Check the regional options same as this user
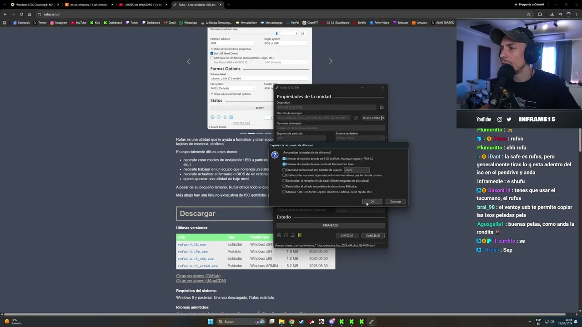The width and height of the screenshot is (582, 327). [x=284, y=175]
